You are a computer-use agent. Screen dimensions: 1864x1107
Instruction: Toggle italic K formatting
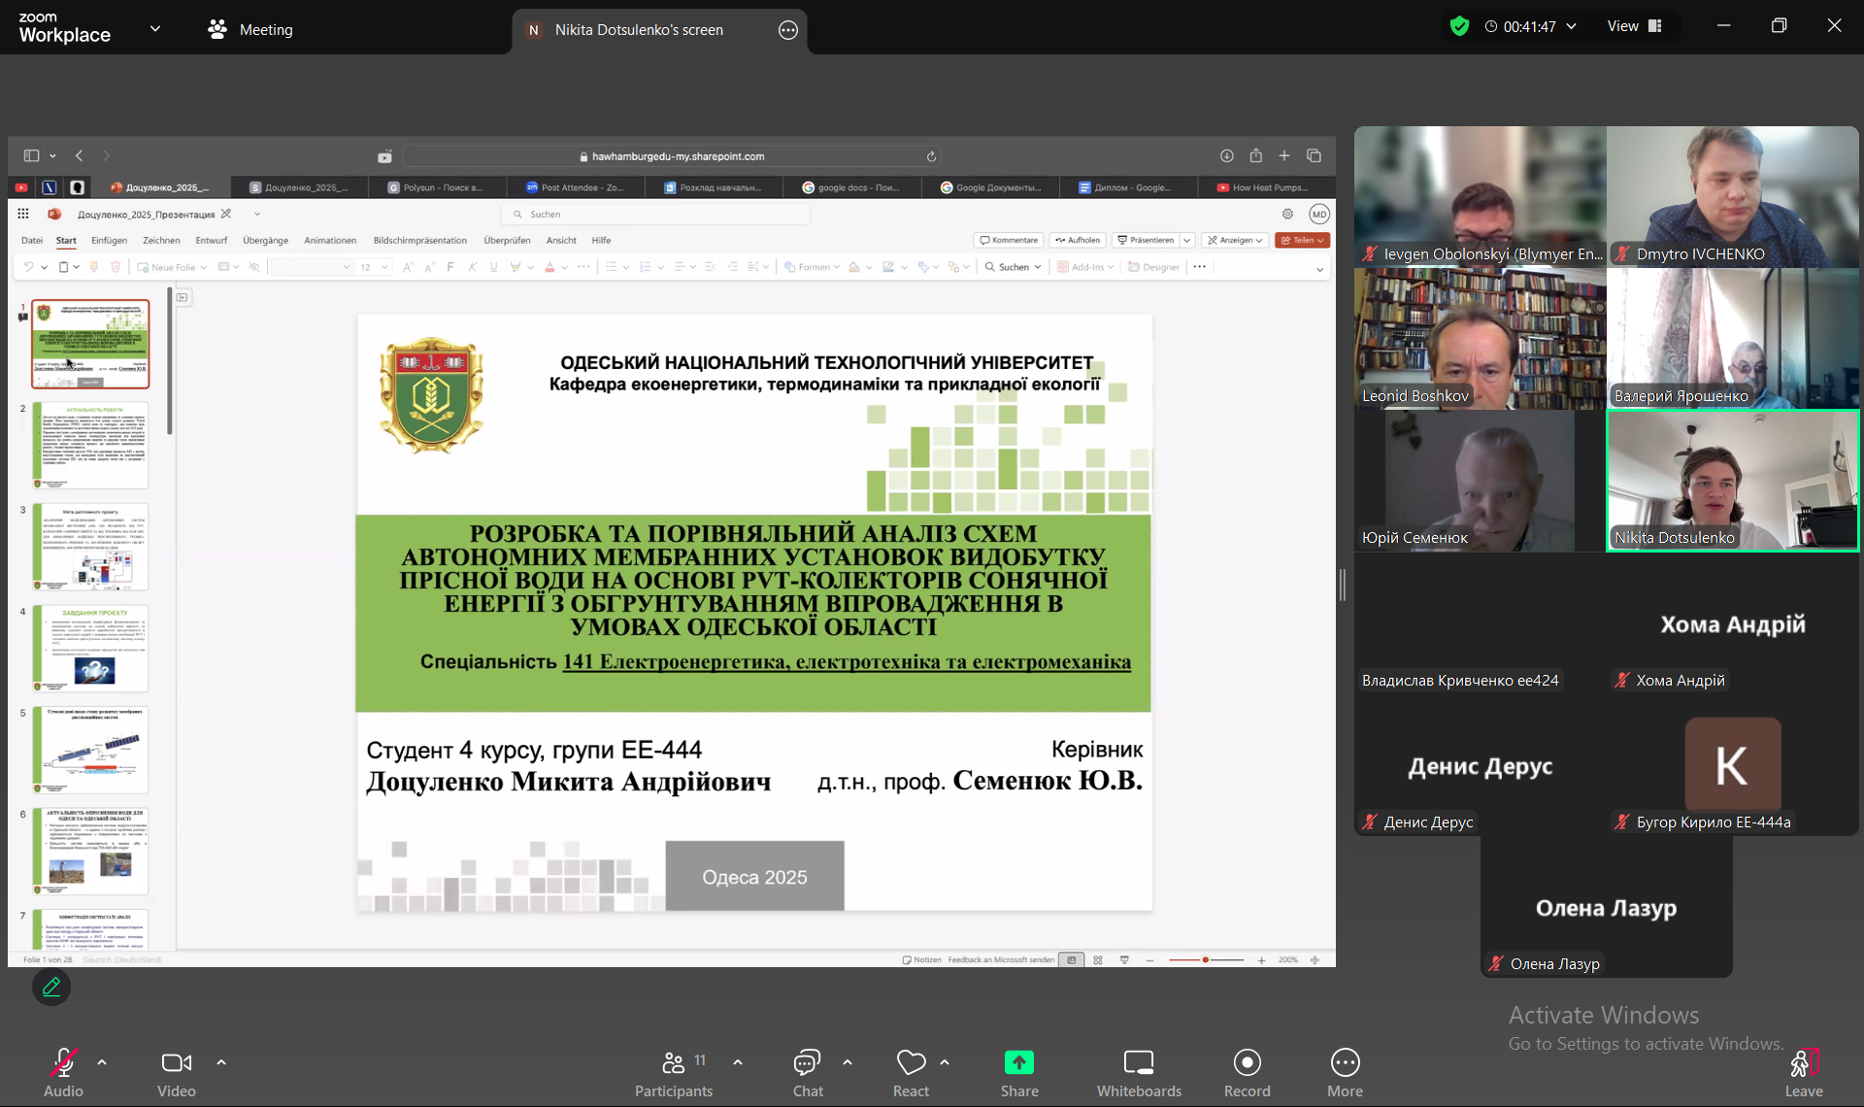pyautogui.click(x=473, y=267)
